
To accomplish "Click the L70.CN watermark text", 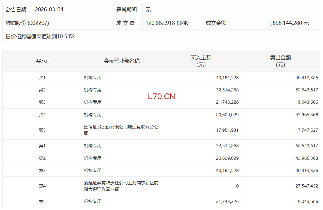I will [161, 97].
